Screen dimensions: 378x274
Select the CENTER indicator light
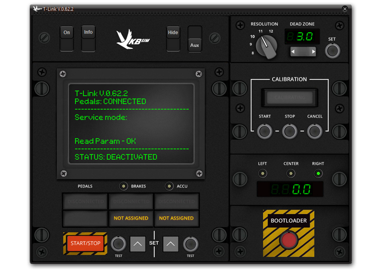291,173
